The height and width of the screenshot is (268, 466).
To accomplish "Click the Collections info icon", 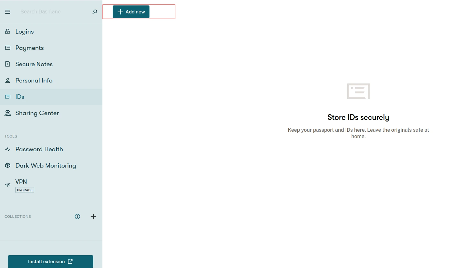I will pos(77,217).
